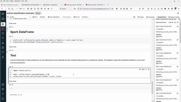Open the File dropdown in notebook toolbar

[x=35, y=17]
